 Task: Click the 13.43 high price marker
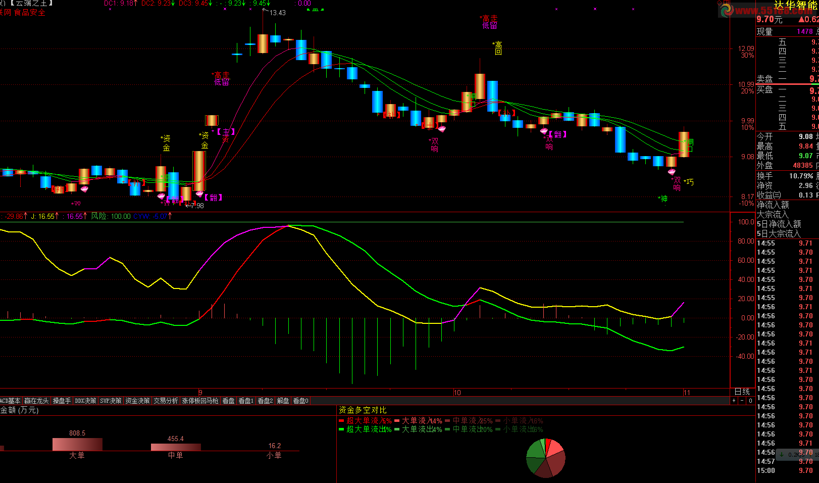tap(277, 13)
